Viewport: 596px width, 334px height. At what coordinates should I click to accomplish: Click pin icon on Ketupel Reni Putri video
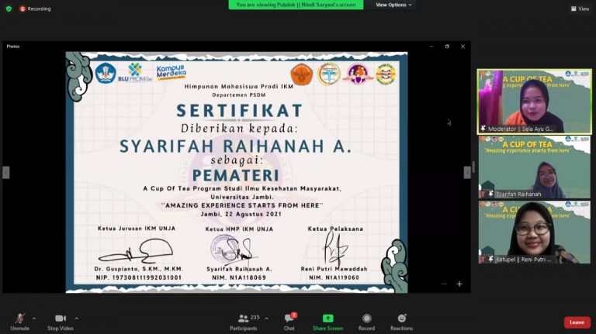pyautogui.click(x=490, y=260)
